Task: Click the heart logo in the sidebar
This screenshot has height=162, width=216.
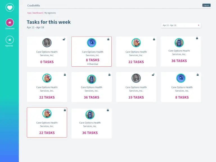Action: tap(10, 7)
